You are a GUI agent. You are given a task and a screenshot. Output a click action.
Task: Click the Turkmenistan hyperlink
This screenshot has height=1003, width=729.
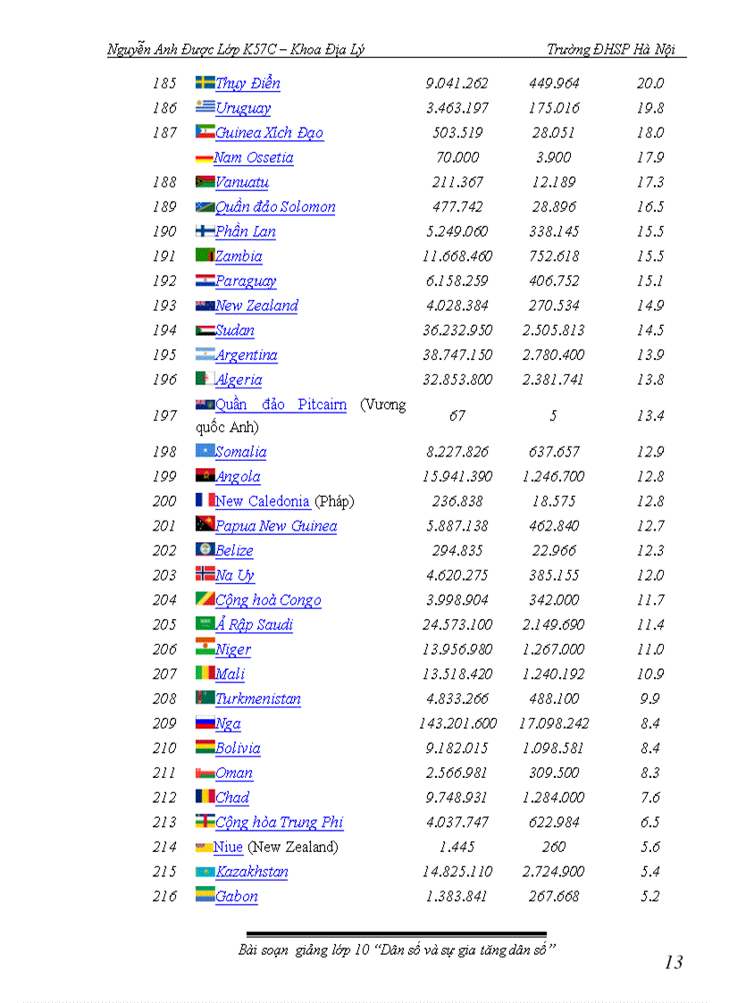(258, 698)
